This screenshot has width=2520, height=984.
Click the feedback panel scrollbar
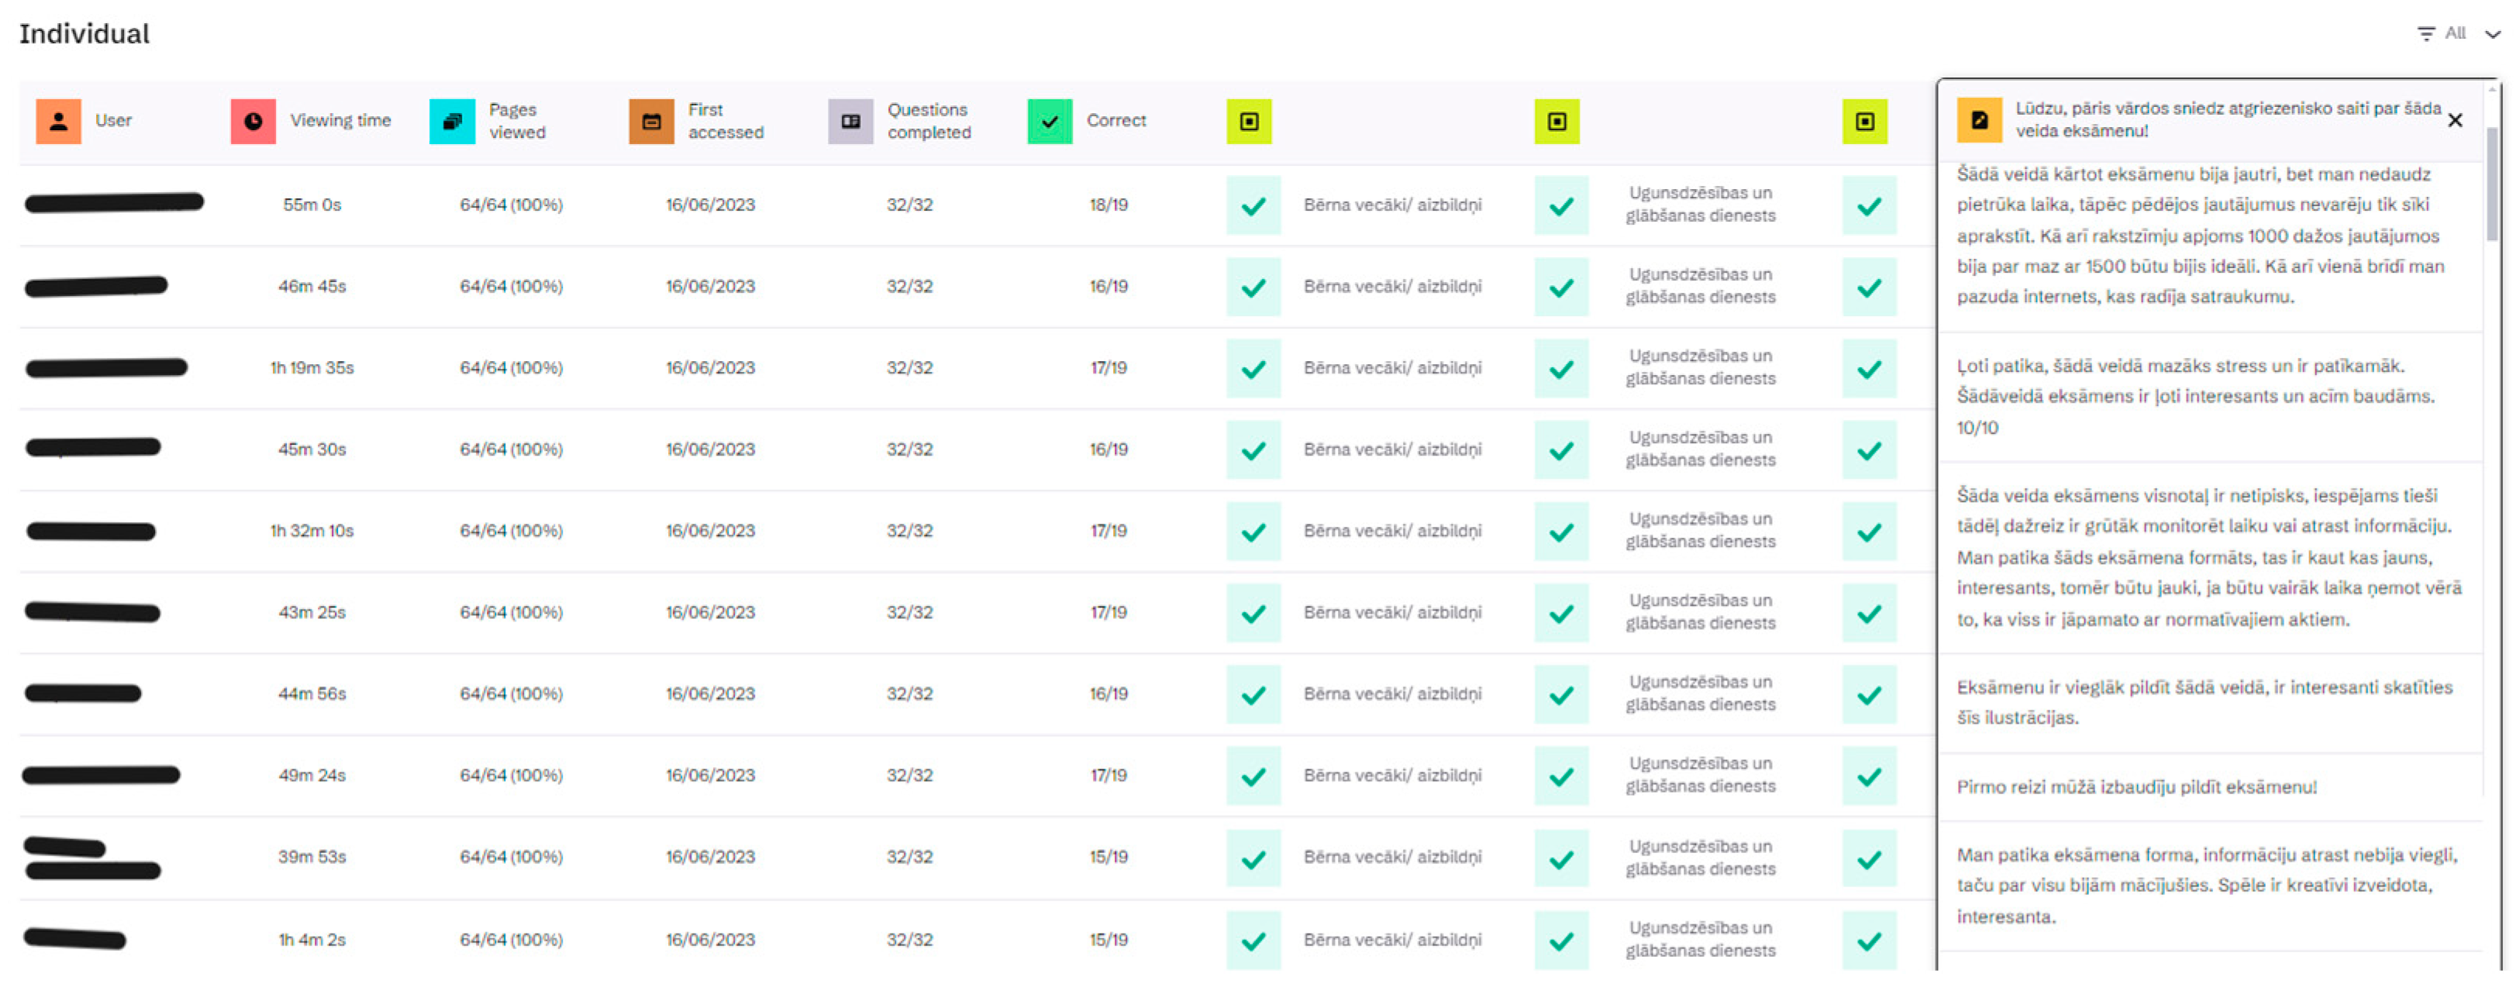[2491, 186]
